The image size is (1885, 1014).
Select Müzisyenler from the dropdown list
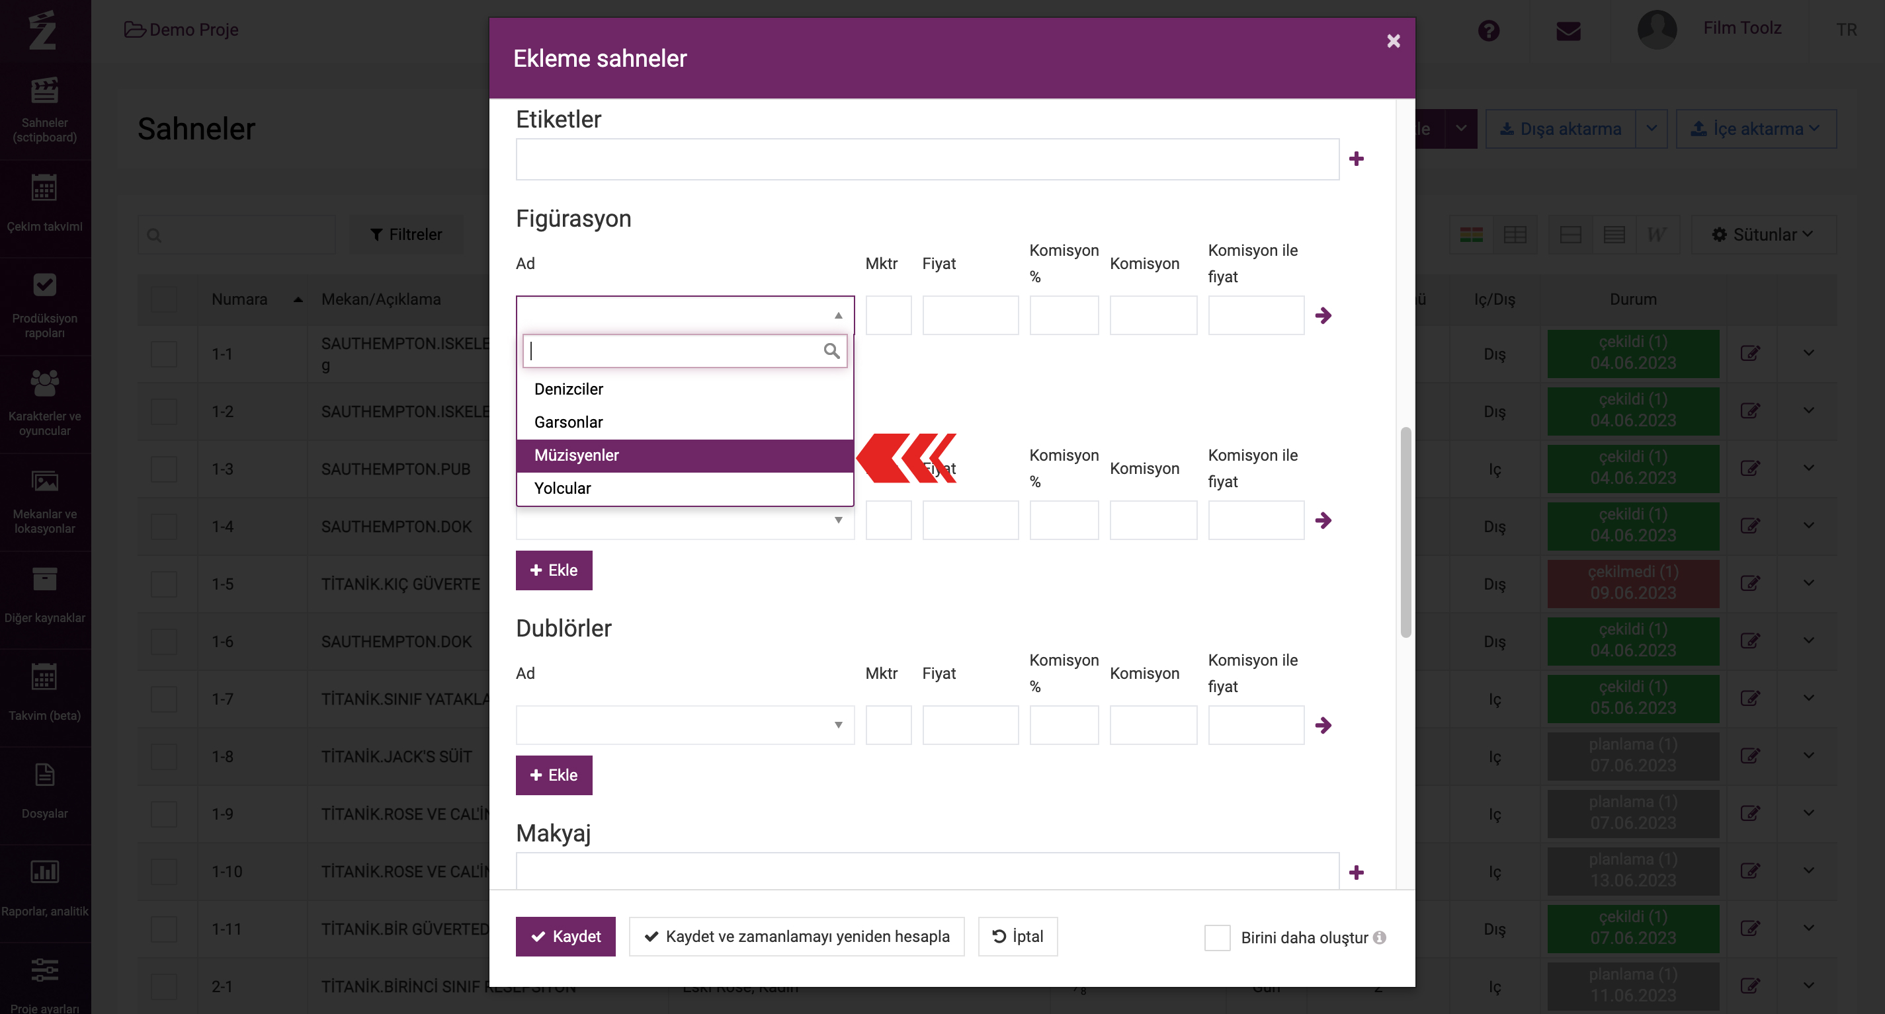[x=685, y=455]
